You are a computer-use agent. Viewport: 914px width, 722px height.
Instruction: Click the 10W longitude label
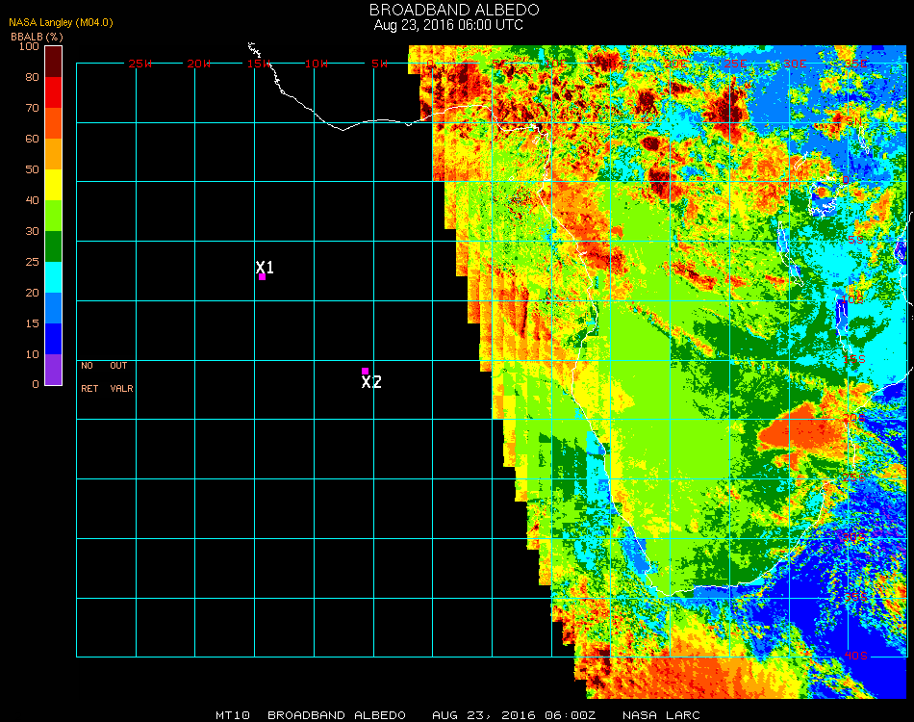click(x=317, y=64)
